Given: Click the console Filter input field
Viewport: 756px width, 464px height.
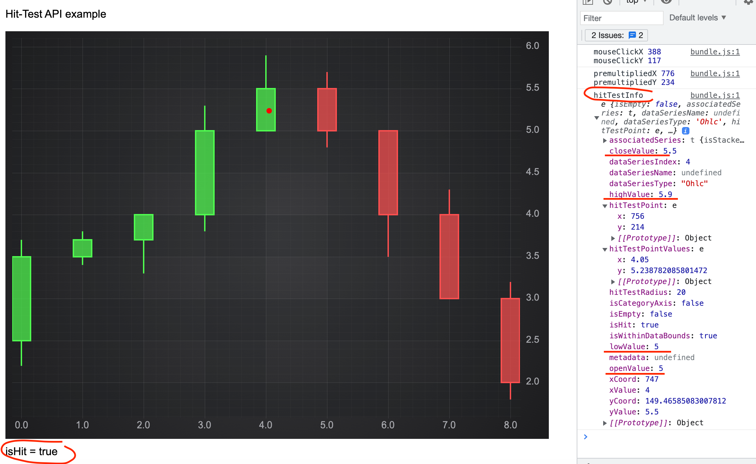Looking at the screenshot, I should coord(621,18).
